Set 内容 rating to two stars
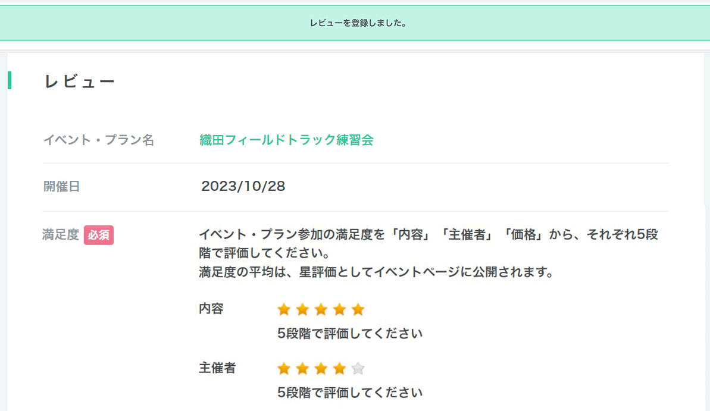 coord(302,309)
